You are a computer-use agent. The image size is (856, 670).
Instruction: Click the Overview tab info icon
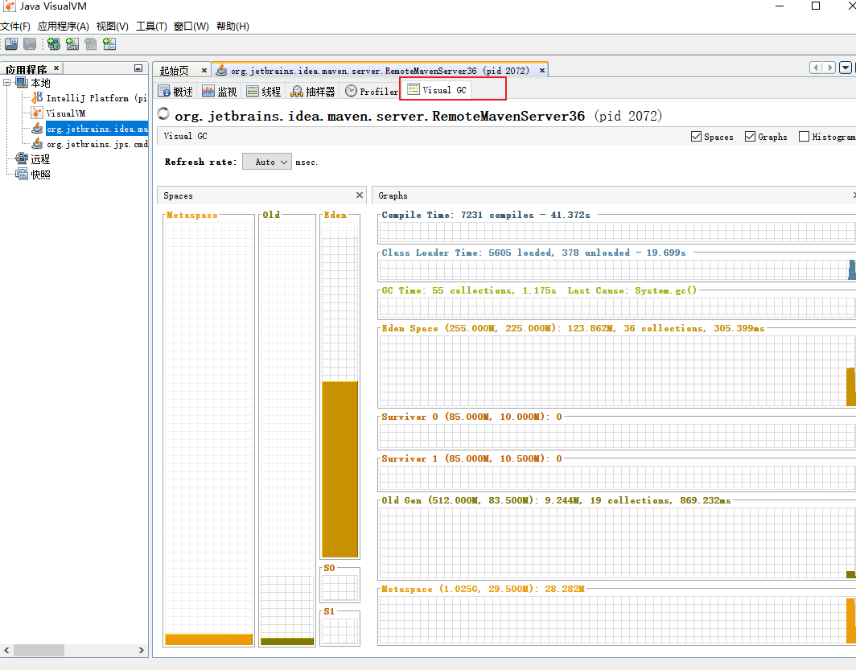point(164,91)
